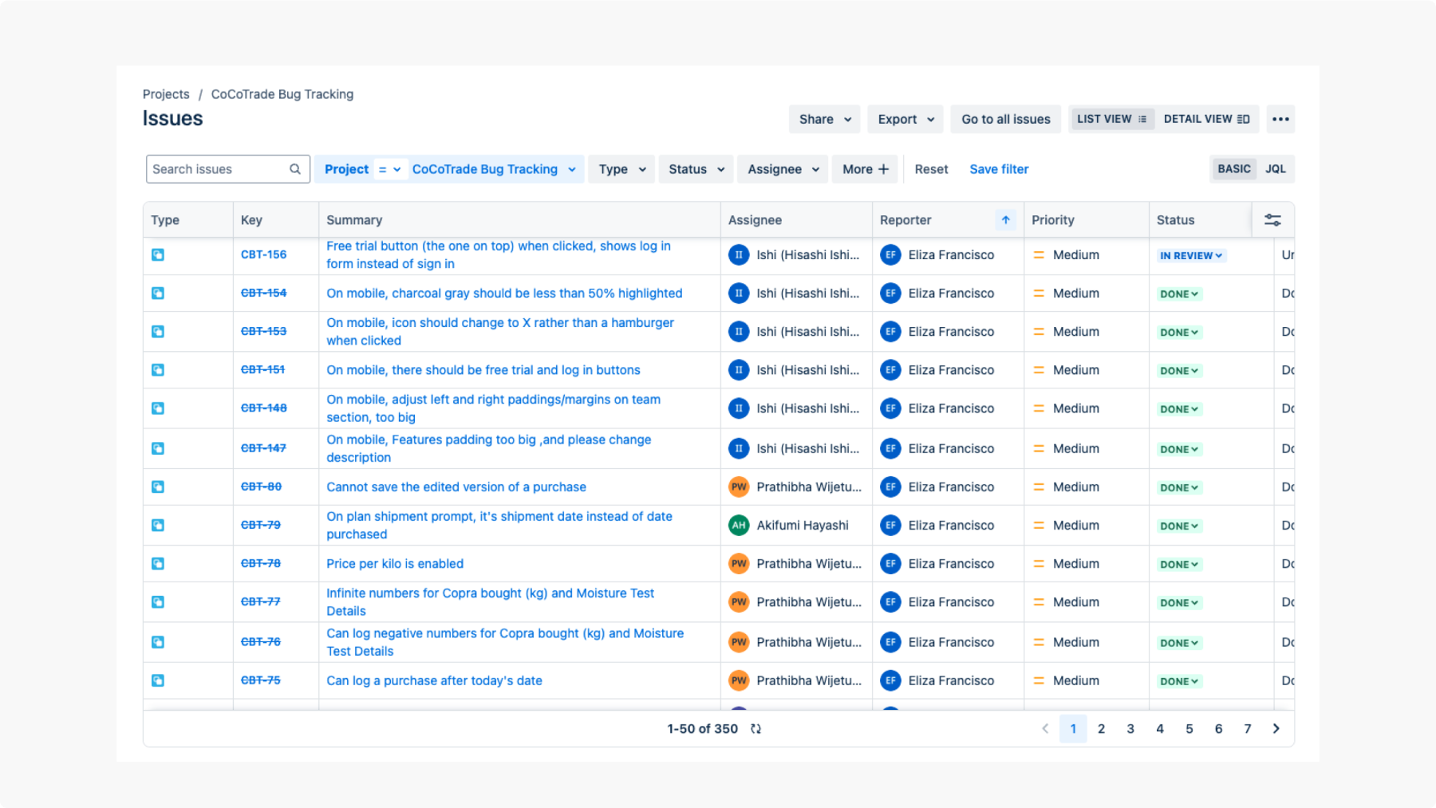This screenshot has width=1436, height=808.
Task: Select the Basic search mode
Action: point(1233,169)
